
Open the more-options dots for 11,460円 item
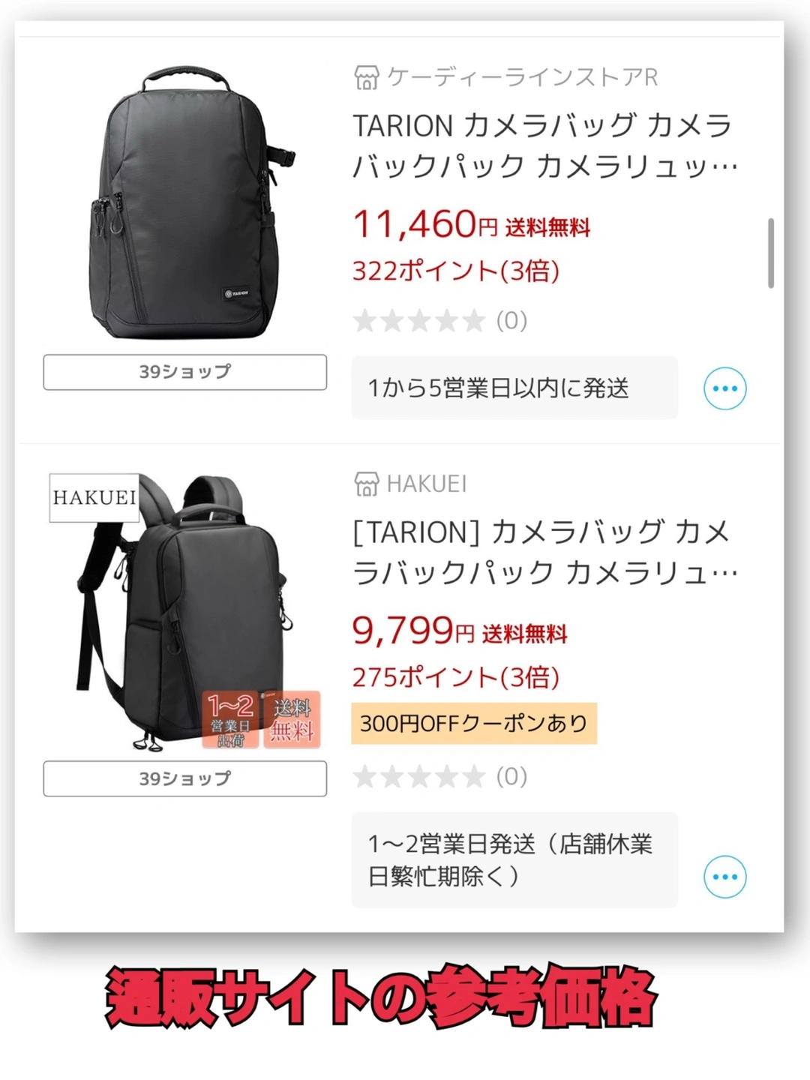725,388
